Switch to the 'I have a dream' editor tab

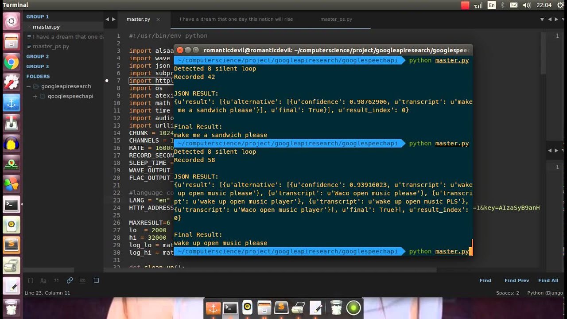coord(236,19)
